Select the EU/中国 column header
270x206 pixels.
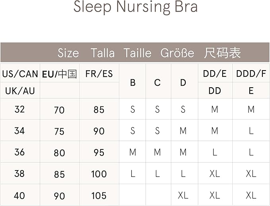(60, 74)
